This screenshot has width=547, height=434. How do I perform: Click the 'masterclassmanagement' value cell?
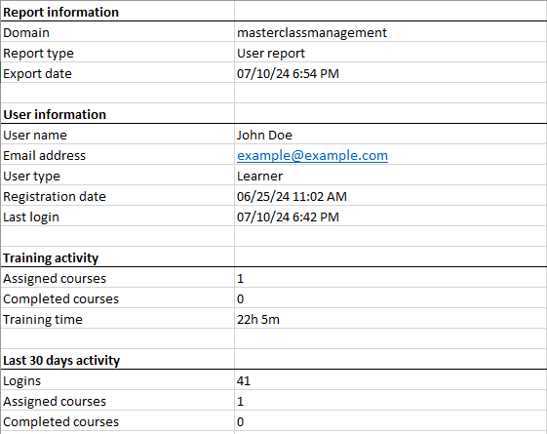tap(391, 32)
